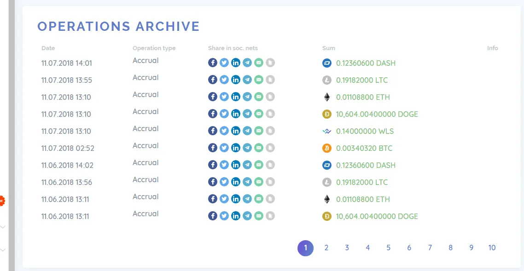Screen dimensions: 524x271
Task: Share 11.06.2018 13:56 LTC accrual on LinkedIn
Action: click(236, 182)
